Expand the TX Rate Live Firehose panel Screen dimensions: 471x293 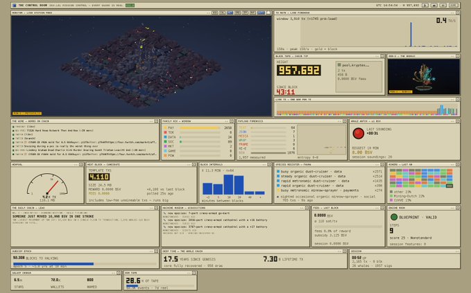[x=458, y=13]
